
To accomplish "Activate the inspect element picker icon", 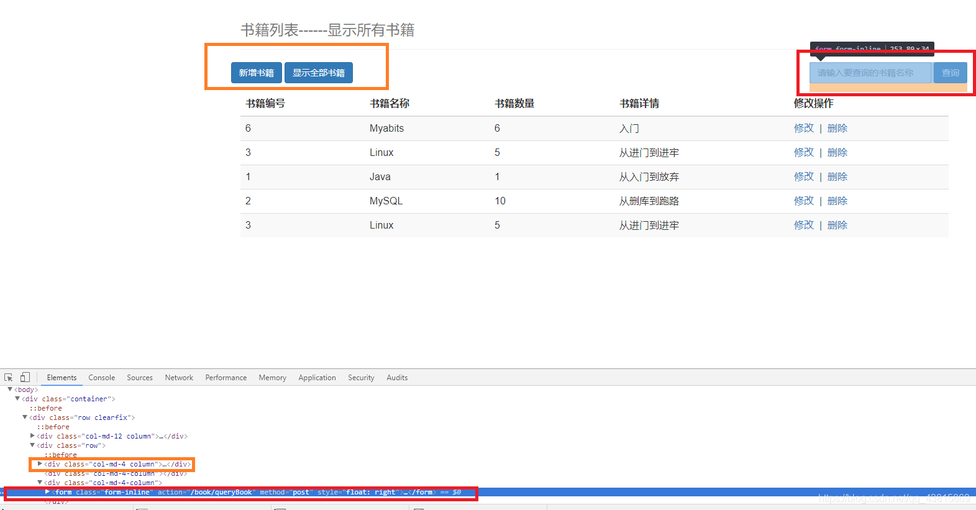I will point(9,377).
